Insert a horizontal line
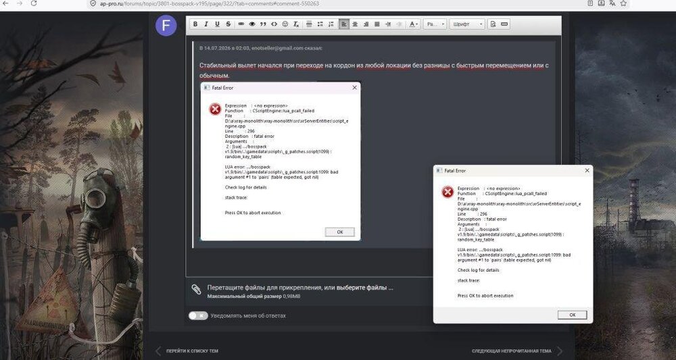This screenshot has width=676, height=360. pyautogui.click(x=309, y=24)
